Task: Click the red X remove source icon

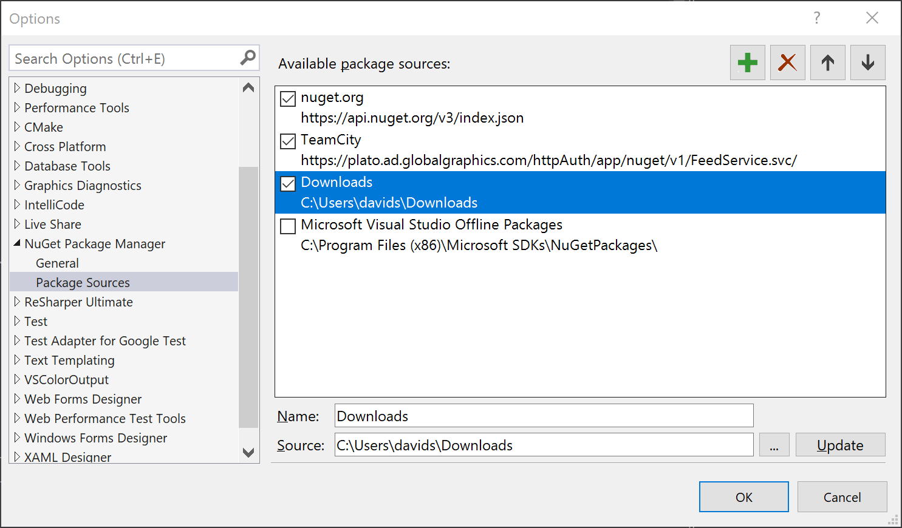Action: coord(787,63)
